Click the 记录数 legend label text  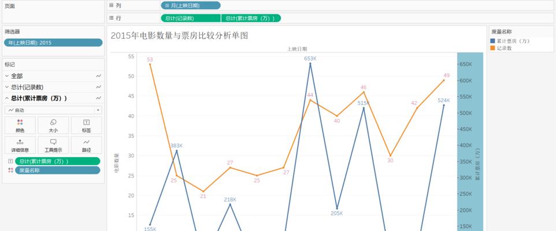504,48
